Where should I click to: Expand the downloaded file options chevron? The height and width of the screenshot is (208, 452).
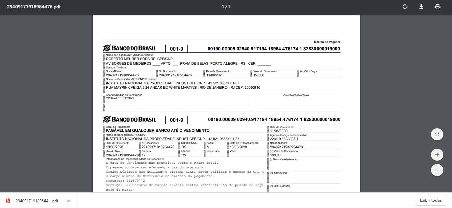click(69, 201)
